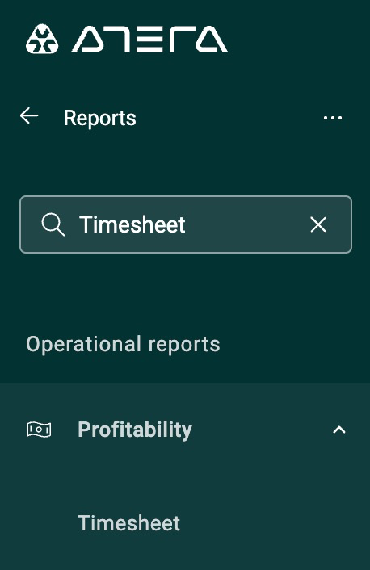
Task: Go back using the left arrow
Action: (x=29, y=116)
